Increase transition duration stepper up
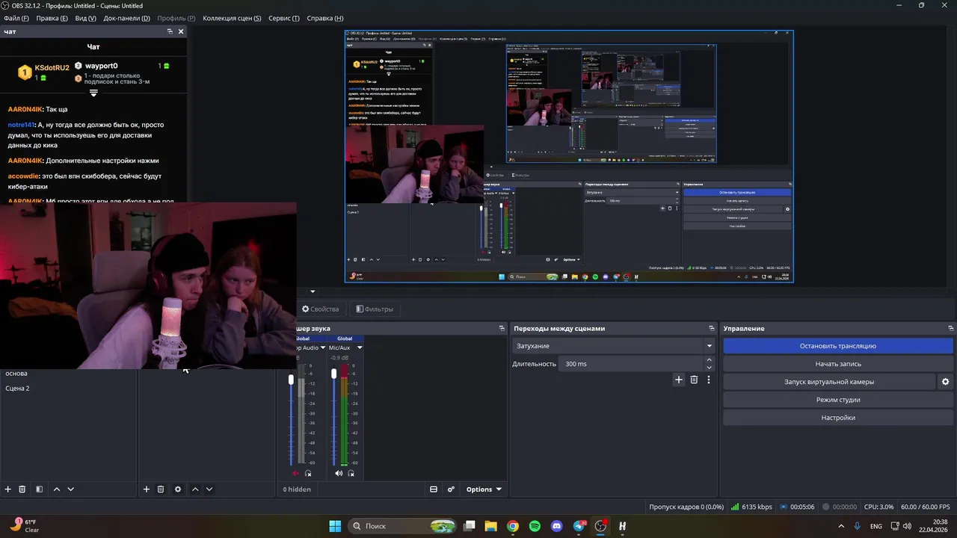Viewport: 957px width, 538px height. tap(710, 360)
